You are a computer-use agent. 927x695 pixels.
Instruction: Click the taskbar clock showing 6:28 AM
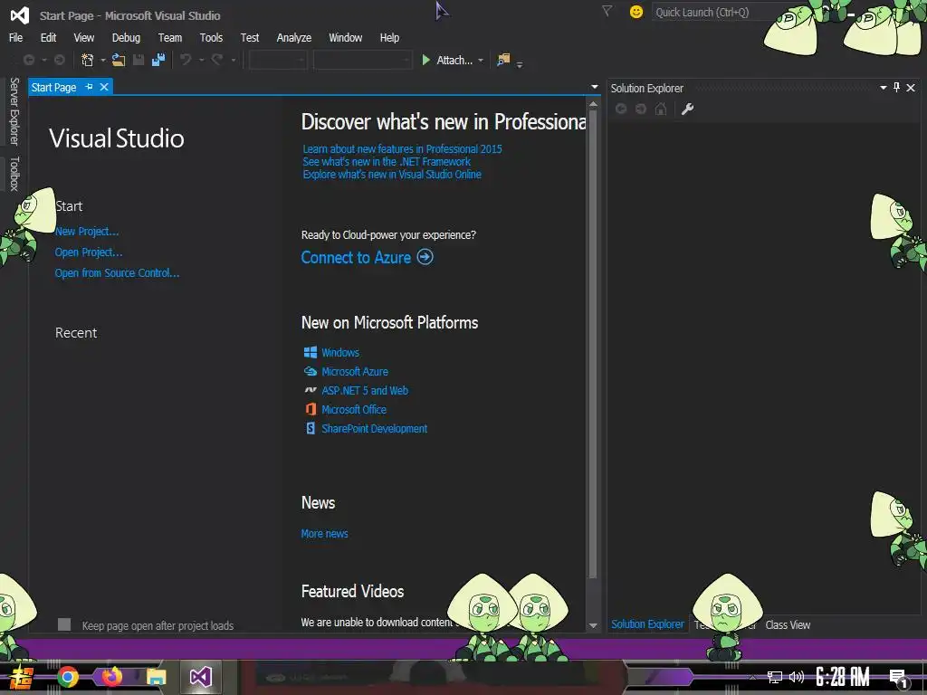tap(843, 677)
